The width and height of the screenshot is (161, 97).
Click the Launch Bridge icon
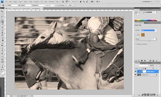[x=63, y=2]
